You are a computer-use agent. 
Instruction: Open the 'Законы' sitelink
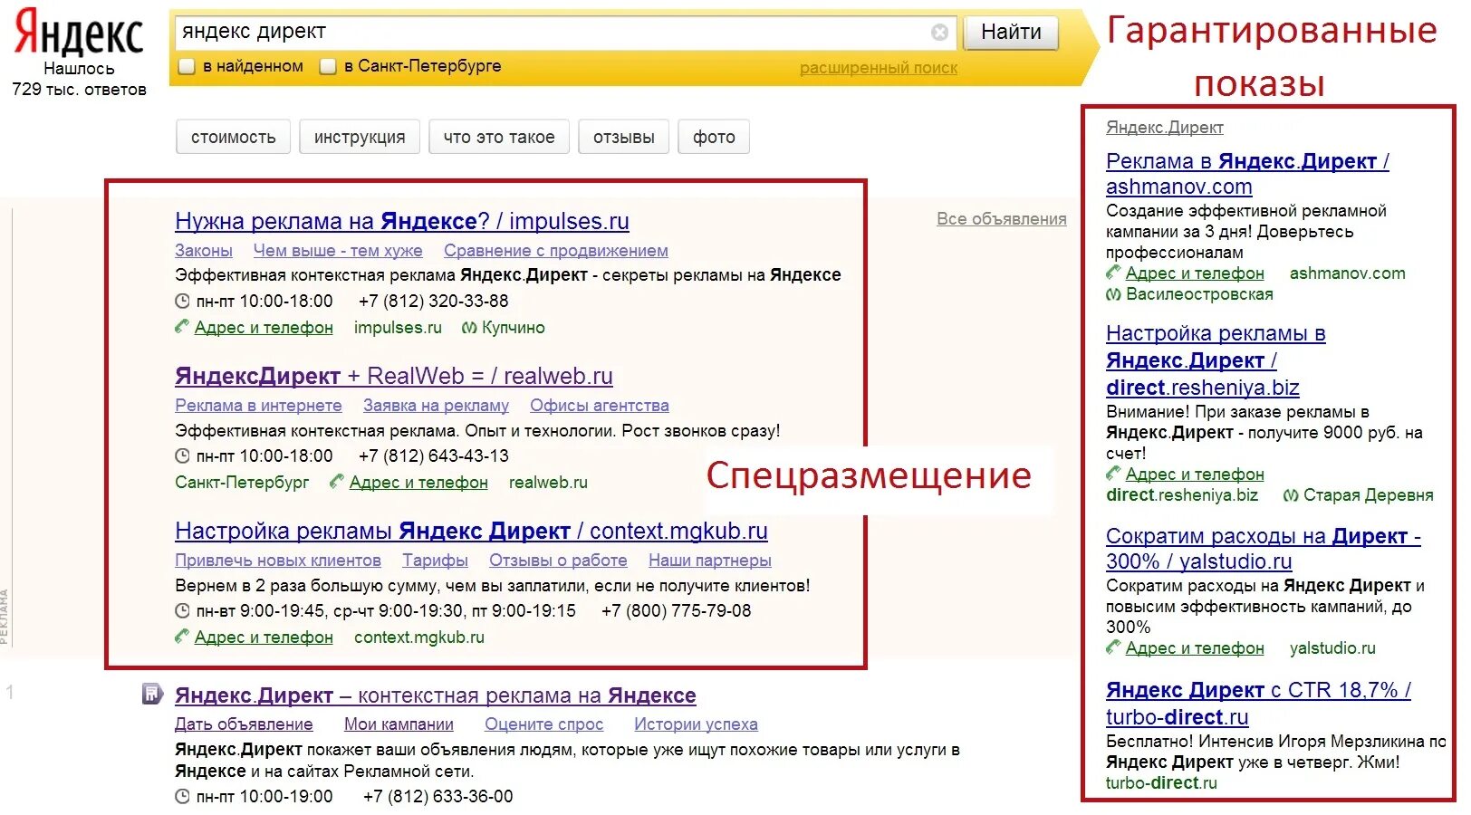click(204, 251)
